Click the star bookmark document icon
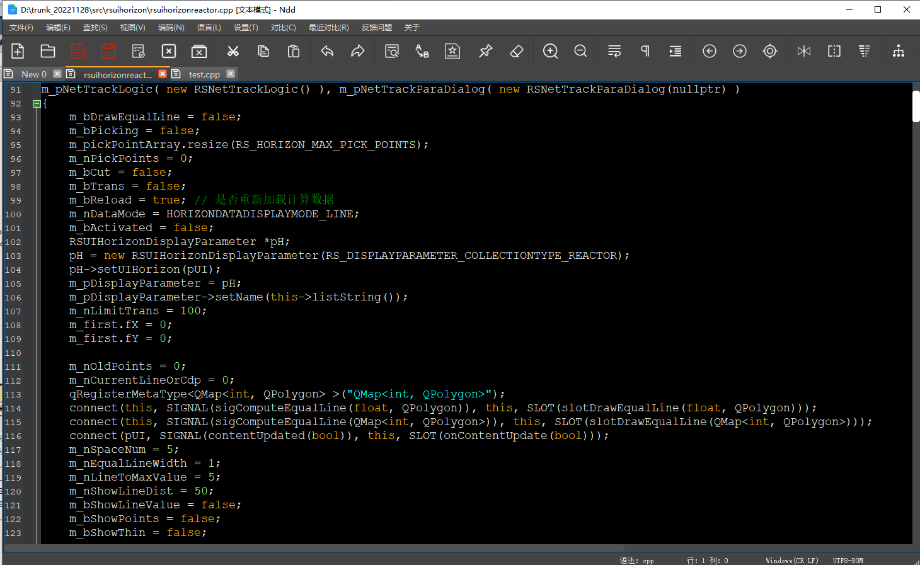 452,51
